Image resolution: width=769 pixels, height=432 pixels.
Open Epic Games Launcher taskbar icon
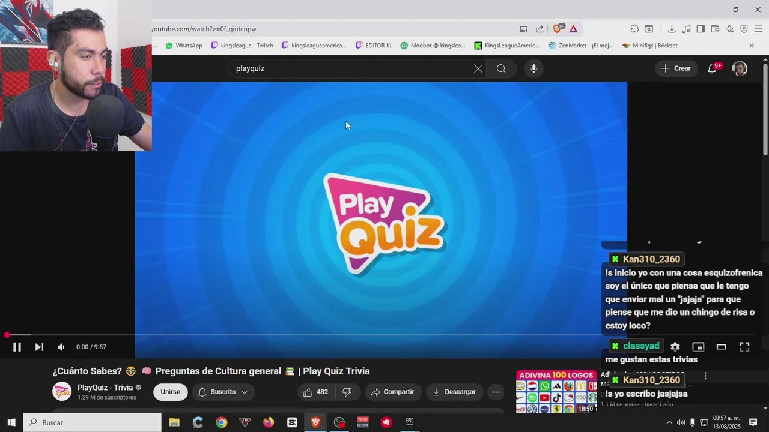[410, 422]
